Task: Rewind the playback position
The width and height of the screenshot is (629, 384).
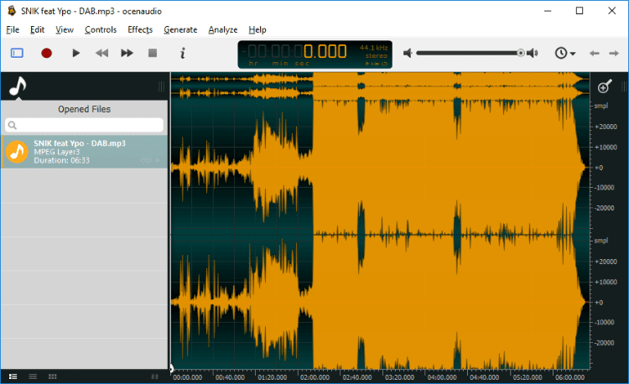Action: point(101,53)
